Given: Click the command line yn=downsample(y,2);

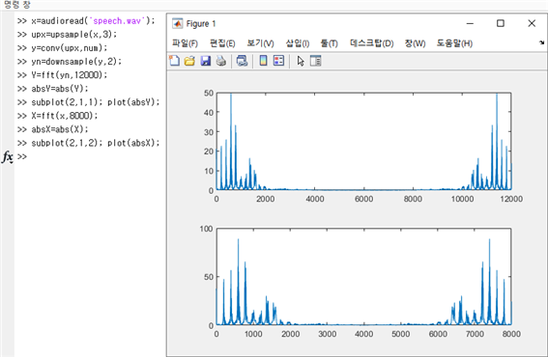Looking at the screenshot, I should [76, 62].
